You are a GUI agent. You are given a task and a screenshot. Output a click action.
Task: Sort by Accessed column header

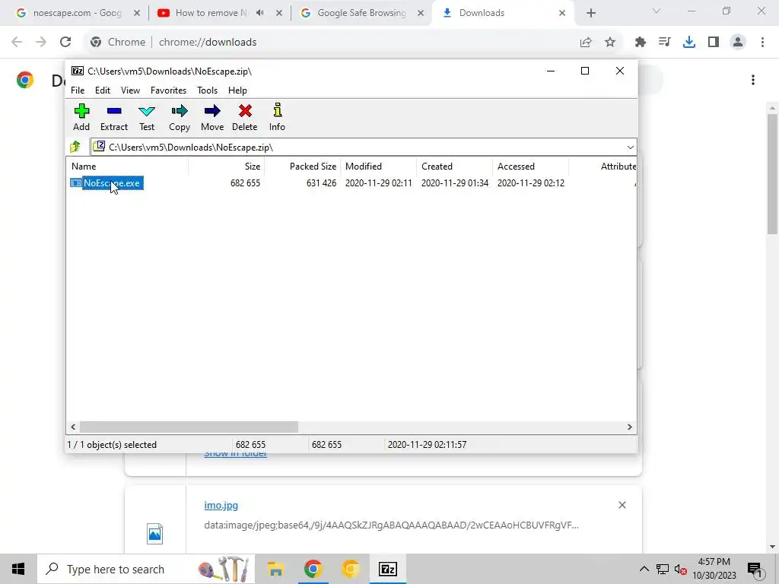click(531, 167)
